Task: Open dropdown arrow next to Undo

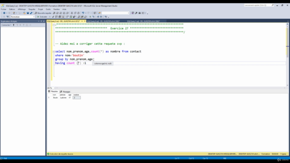Action: (86, 13)
